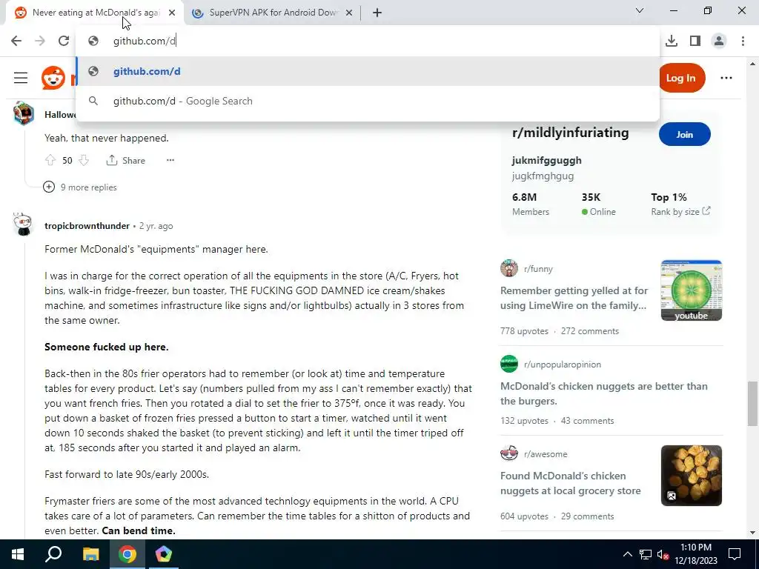
Task: Open the r/funny subreddit link
Action: (538, 269)
